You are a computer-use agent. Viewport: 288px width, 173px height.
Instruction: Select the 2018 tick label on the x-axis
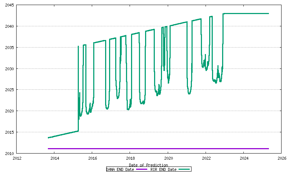[x=130, y=158]
